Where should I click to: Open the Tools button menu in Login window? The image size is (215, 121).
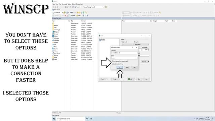click(x=103, y=79)
